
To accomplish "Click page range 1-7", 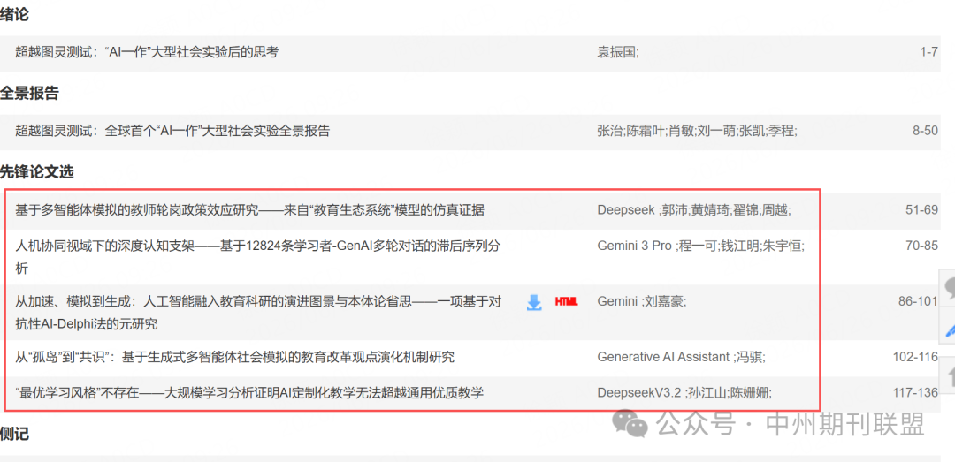I will [928, 52].
